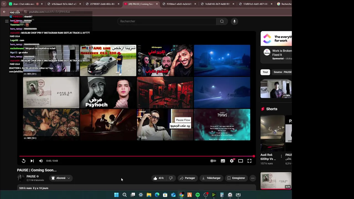Dislike the video with thumbs down
The width and height of the screenshot is (354, 199).
pos(171,178)
